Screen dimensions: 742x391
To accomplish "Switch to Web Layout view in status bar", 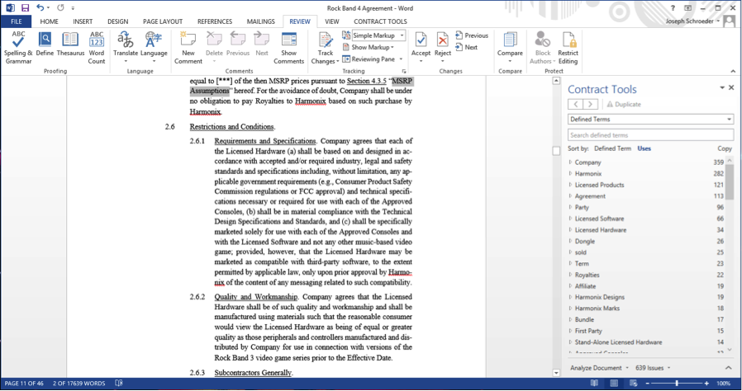I will [x=633, y=384].
